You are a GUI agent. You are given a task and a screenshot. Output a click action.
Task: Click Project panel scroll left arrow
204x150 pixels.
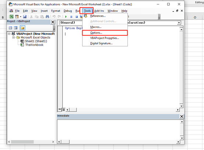[9, 142]
